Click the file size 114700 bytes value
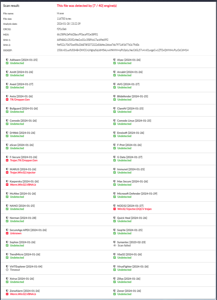This screenshot has height=300, width=217. click(x=64, y=19)
